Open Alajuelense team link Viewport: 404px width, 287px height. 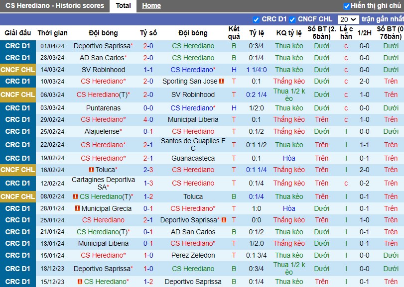coord(103,131)
